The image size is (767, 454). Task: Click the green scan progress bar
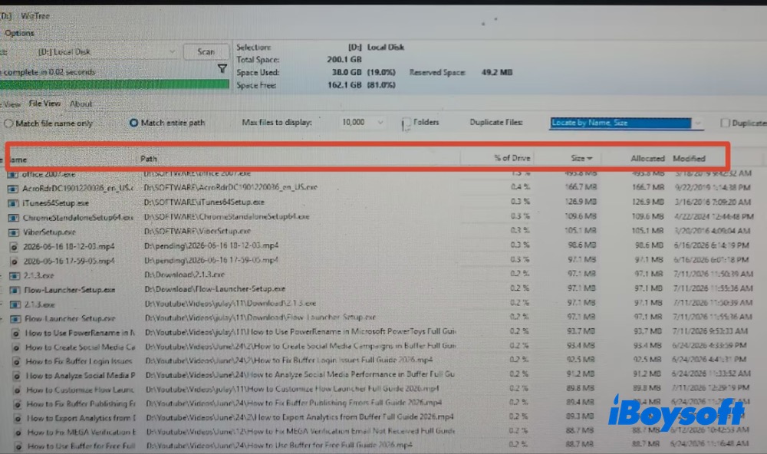(x=114, y=84)
